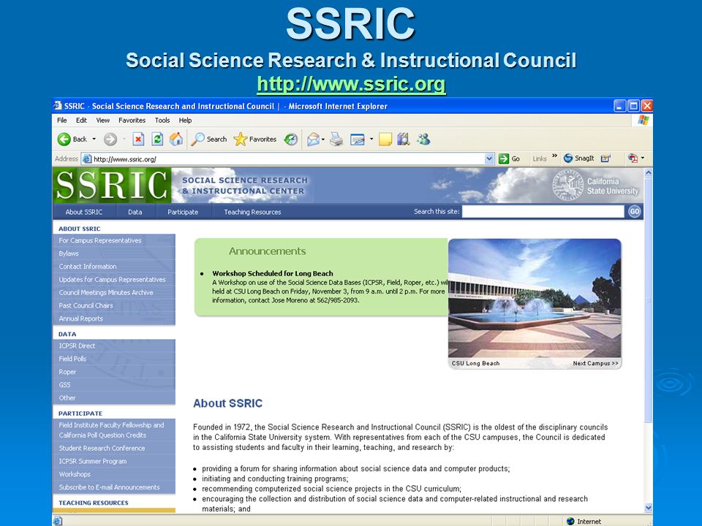This screenshot has height=526, width=702.
Task: Open the Bylaws sidebar link
Action: 69,254
